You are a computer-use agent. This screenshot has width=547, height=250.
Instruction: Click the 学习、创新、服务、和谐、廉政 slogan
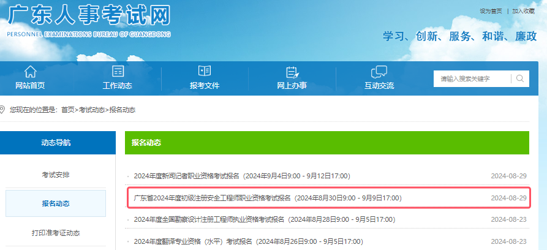(460, 36)
